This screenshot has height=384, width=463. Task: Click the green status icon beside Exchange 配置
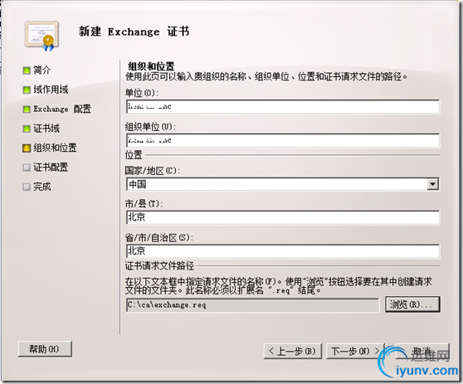click(27, 109)
